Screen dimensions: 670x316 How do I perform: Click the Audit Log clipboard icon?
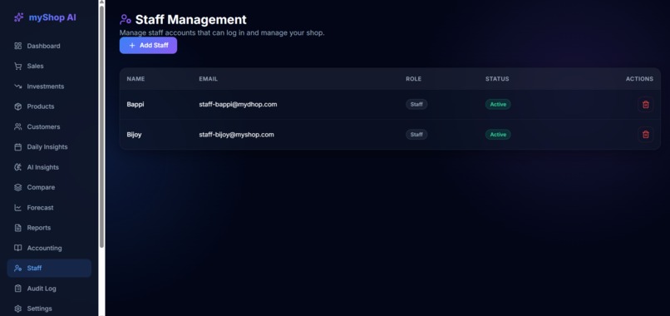tap(18, 289)
